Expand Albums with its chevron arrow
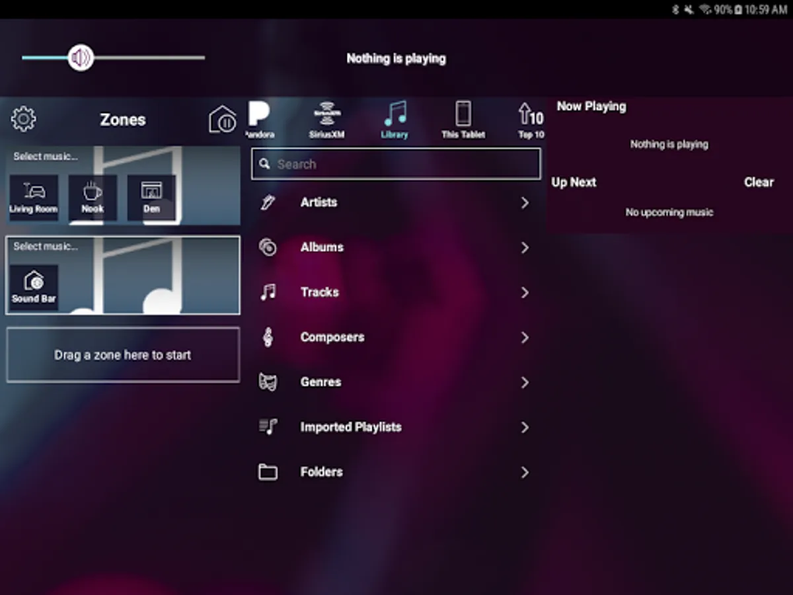 click(x=525, y=248)
